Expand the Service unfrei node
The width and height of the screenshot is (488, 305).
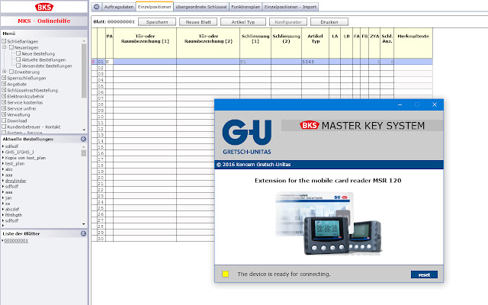pyautogui.click(x=4, y=108)
